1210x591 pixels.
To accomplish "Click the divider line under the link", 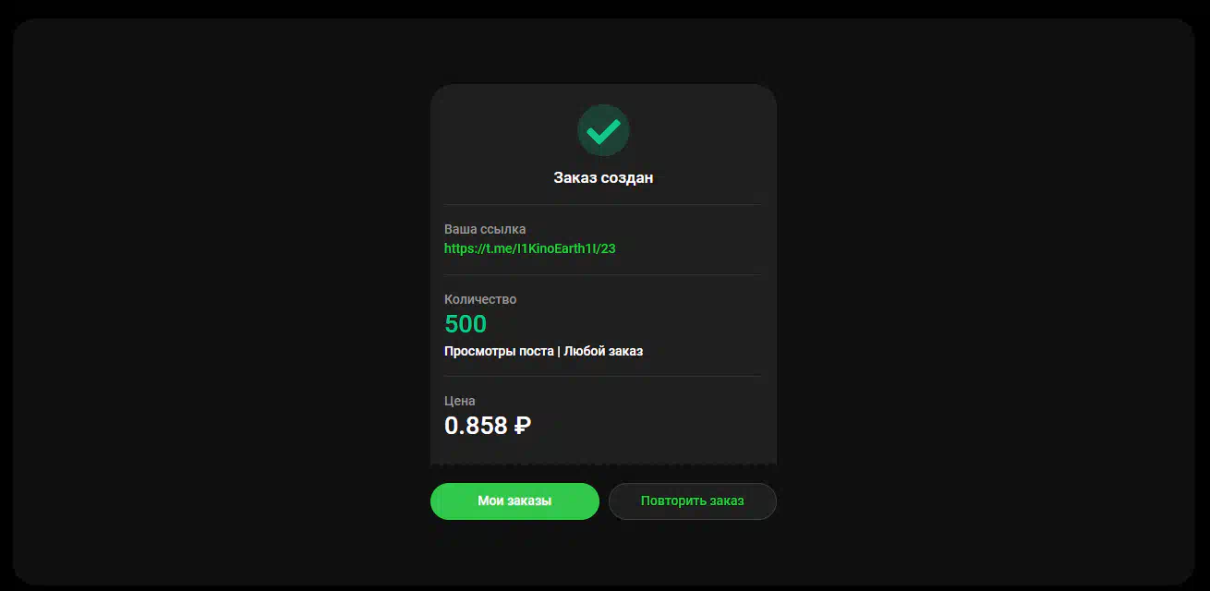I will coord(603,274).
